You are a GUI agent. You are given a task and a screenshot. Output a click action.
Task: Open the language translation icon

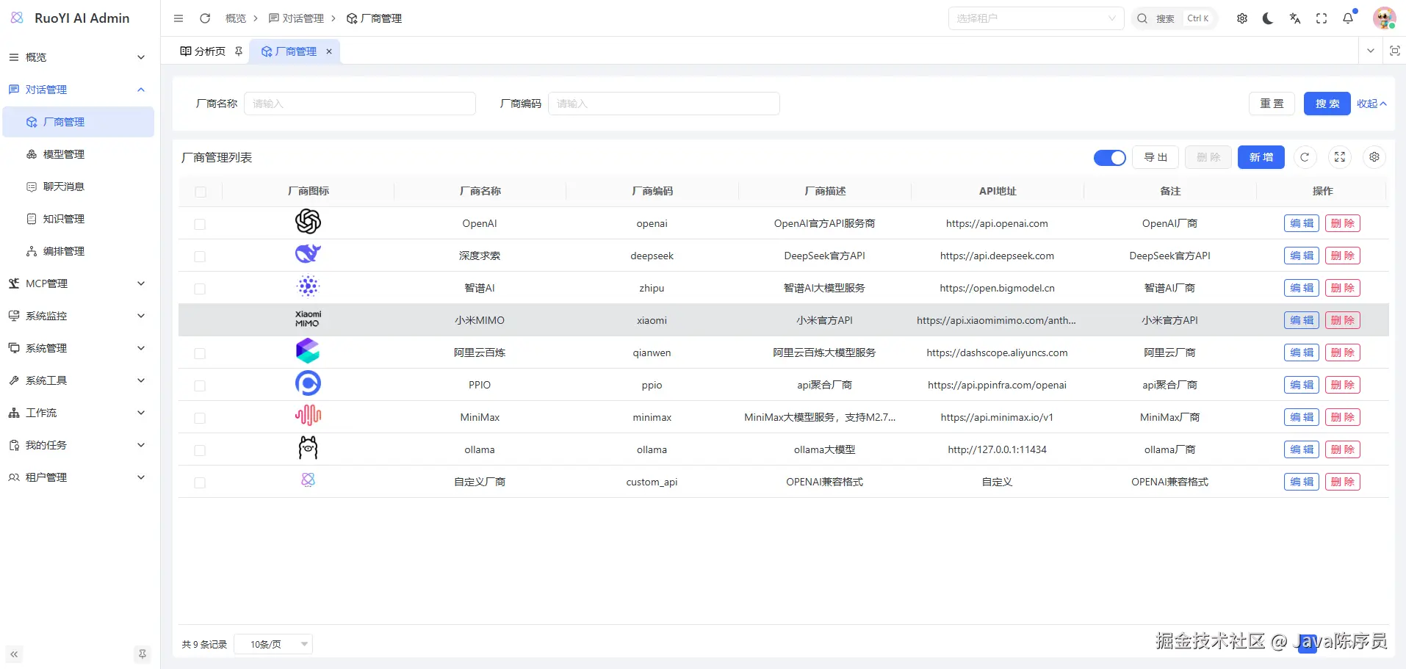click(x=1295, y=18)
